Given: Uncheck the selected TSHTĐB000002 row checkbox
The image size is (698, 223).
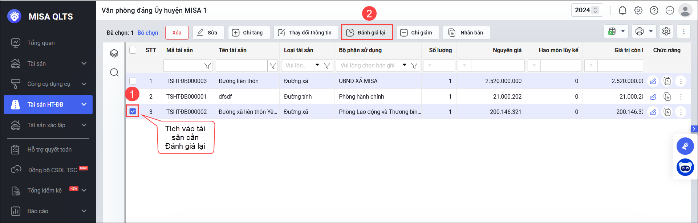Looking at the screenshot, I should [x=133, y=112].
